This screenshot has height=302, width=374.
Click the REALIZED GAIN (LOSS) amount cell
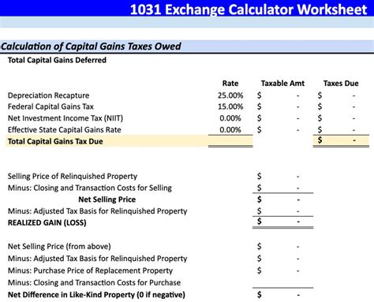point(282,222)
